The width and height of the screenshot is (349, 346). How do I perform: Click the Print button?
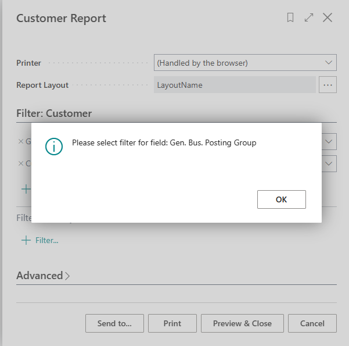click(172, 323)
